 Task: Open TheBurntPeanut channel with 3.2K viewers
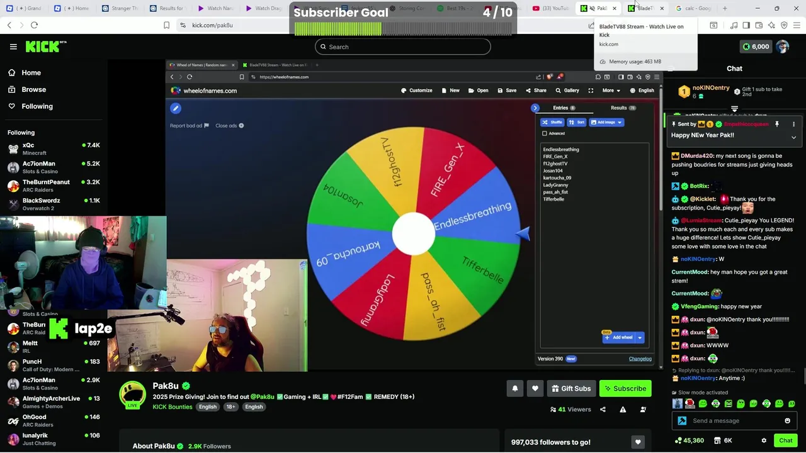(x=54, y=186)
